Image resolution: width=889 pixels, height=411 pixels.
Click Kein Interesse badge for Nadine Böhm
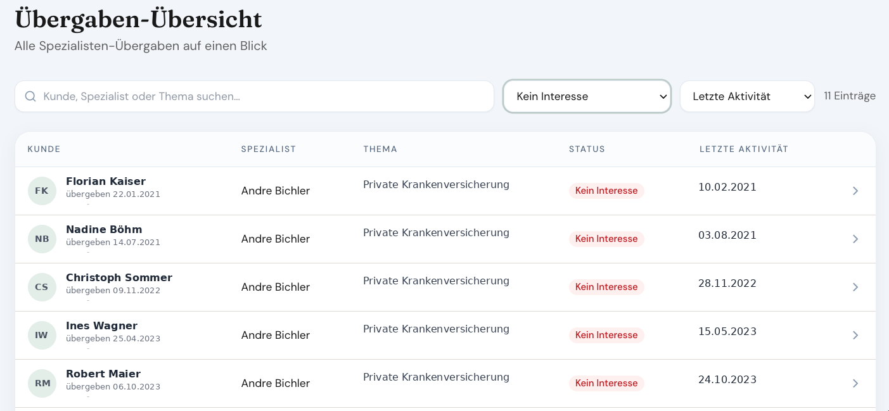coord(606,239)
